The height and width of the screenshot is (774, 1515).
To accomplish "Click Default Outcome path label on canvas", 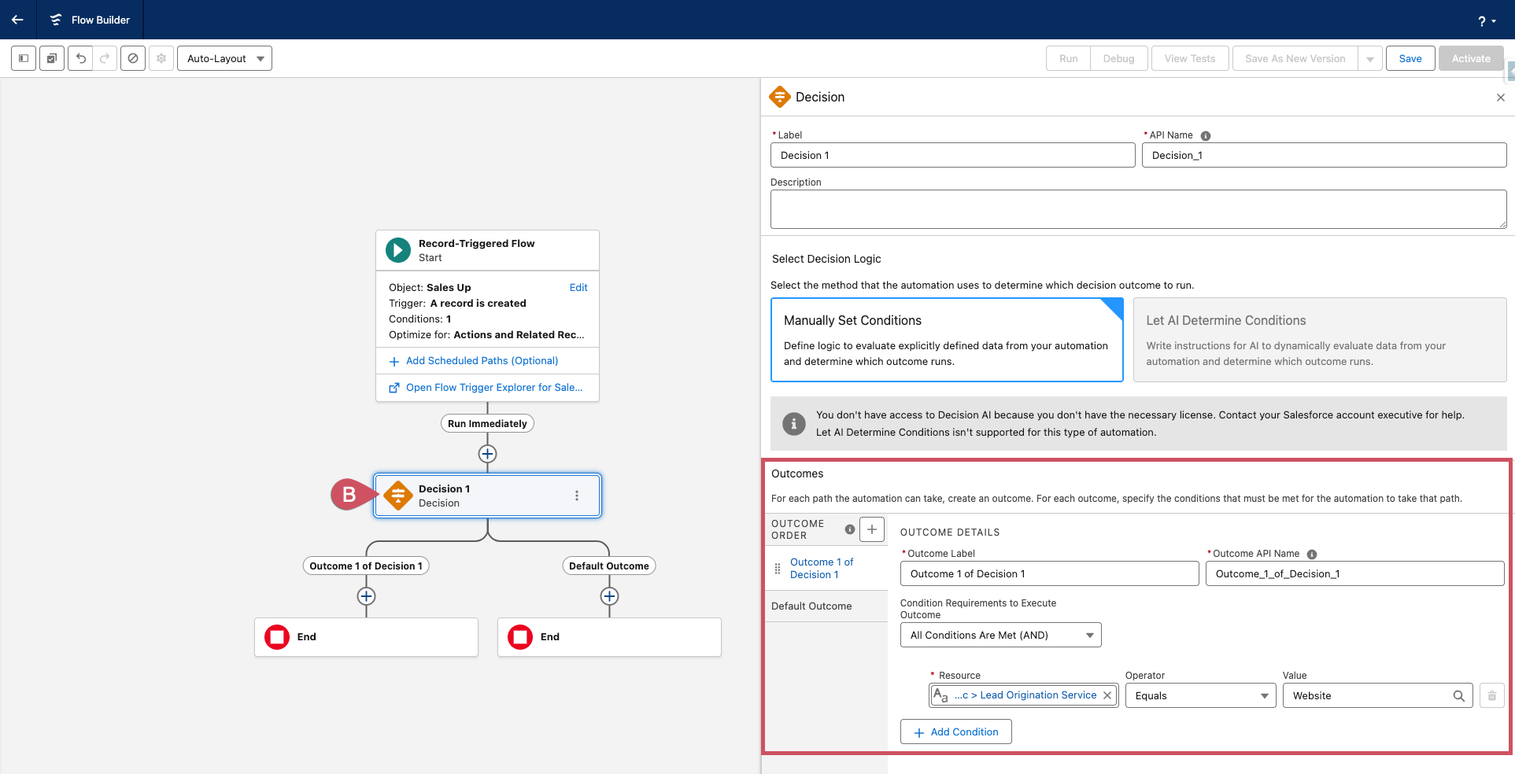I will (x=609, y=566).
